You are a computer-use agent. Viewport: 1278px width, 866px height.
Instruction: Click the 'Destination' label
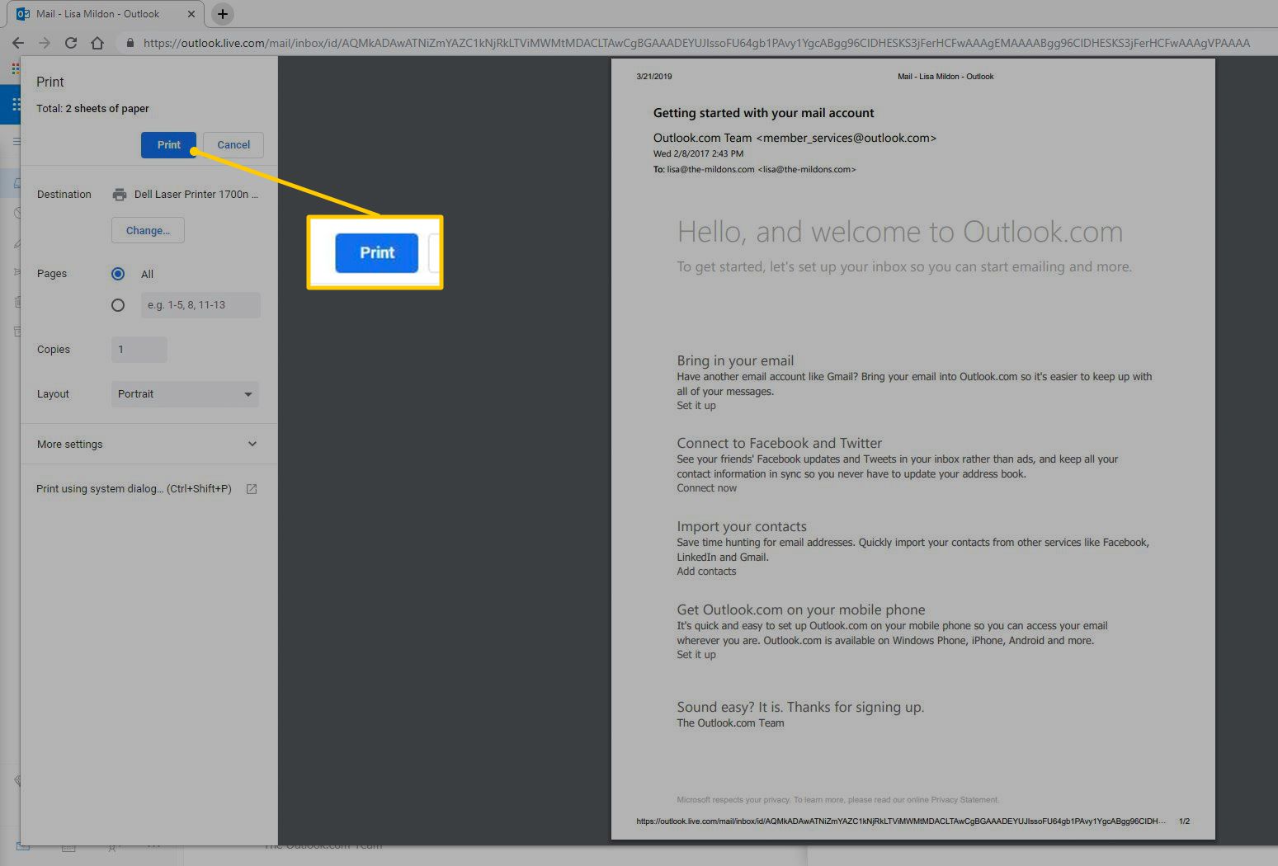(64, 195)
